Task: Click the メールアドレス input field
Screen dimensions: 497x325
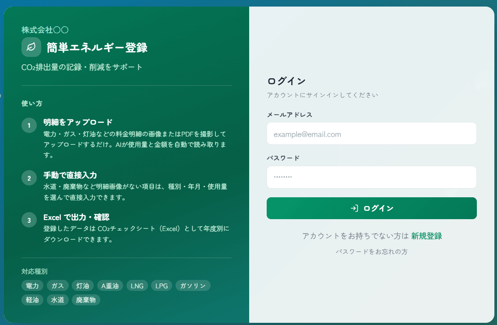Action: coord(371,133)
